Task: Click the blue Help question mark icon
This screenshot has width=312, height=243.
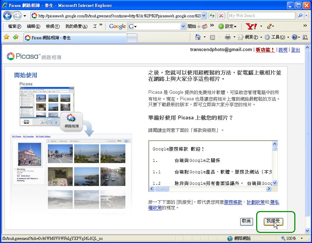Action: [294, 37]
